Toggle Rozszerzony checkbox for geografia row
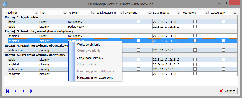The width and height of the screenshot is (242, 98). [x=223, y=74]
